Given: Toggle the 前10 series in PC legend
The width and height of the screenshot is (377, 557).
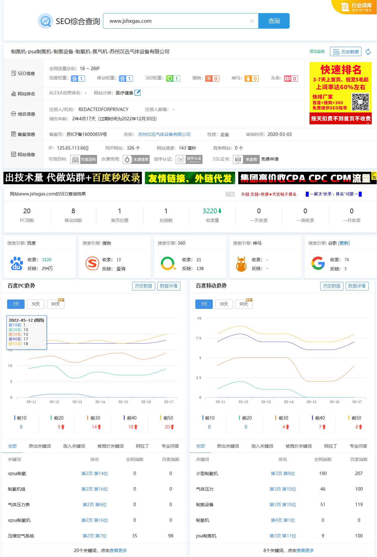Looking at the screenshot, I should pos(21,418).
